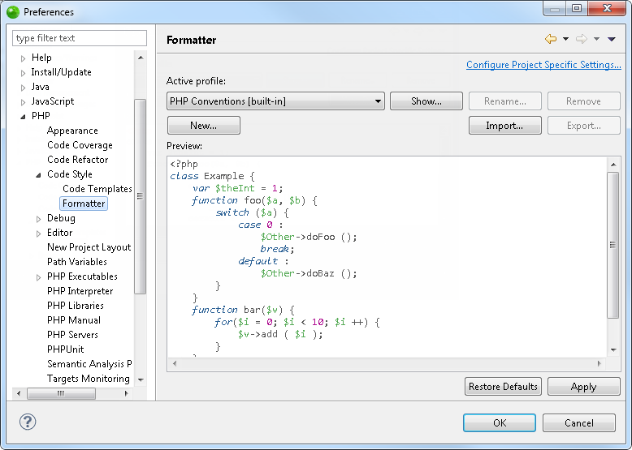This screenshot has height=450, width=632.
Task: Click tree scrollbar up arrow
Action: (141, 58)
